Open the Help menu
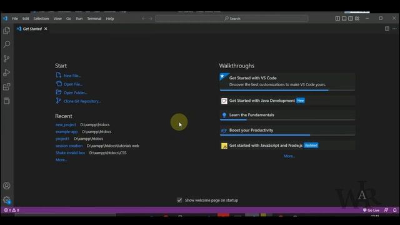Viewport: 400px width, 225px height. (110, 19)
